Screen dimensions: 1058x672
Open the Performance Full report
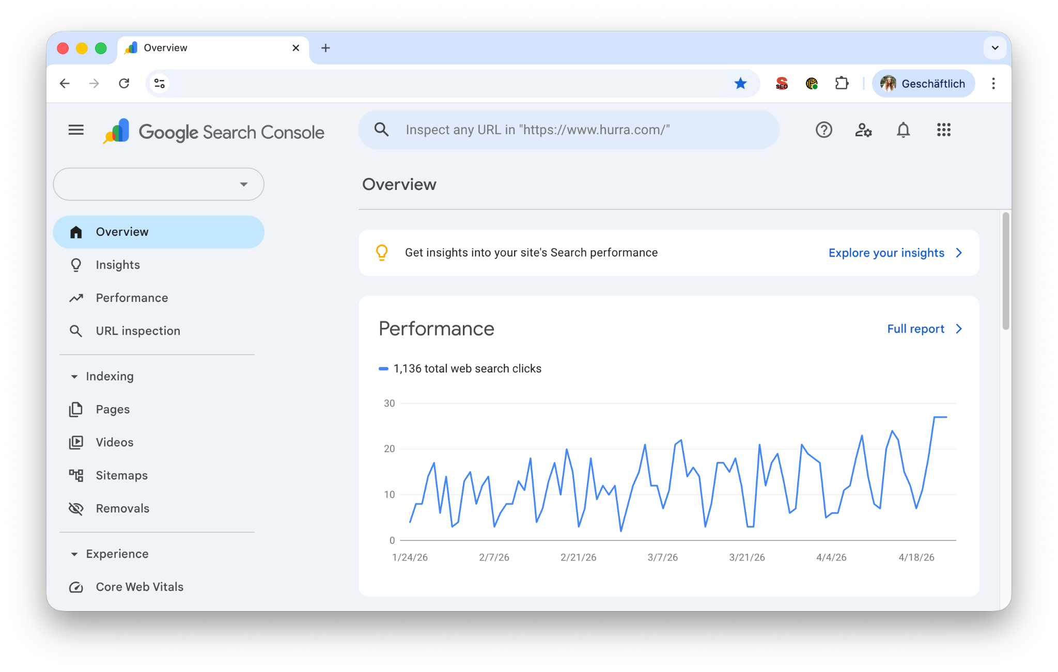pyautogui.click(x=915, y=329)
